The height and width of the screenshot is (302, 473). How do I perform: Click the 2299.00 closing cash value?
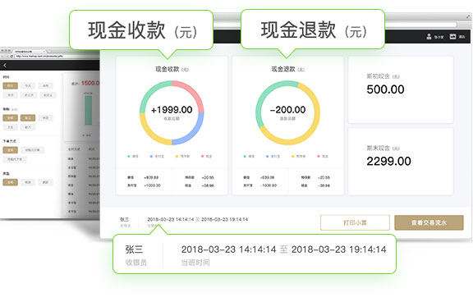pyautogui.click(x=388, y=161)
